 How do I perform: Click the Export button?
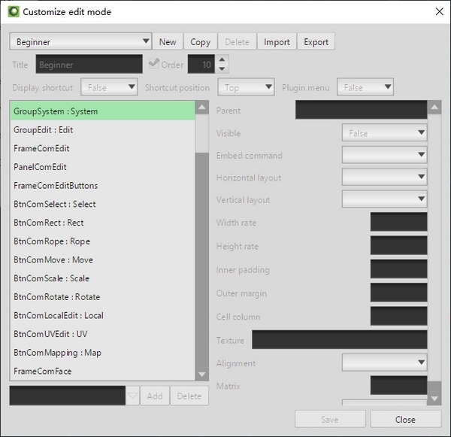tap(316, 41)
